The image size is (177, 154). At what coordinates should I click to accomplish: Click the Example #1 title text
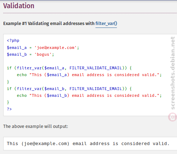point(60,24)
